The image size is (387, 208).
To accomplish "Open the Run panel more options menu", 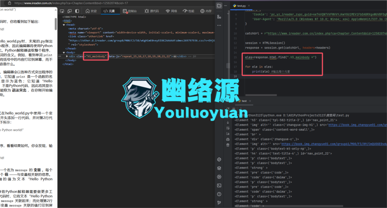I will (241, 109).
